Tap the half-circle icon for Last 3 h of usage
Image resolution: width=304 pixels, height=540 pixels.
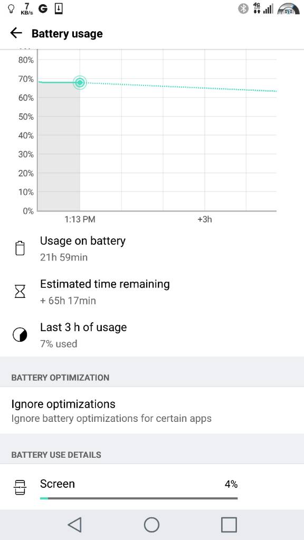20,335
